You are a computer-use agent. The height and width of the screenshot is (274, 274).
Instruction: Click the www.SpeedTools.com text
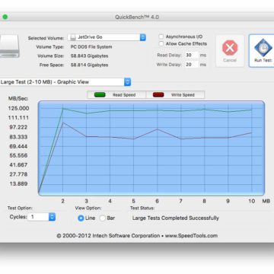click(x=191, y=235)
